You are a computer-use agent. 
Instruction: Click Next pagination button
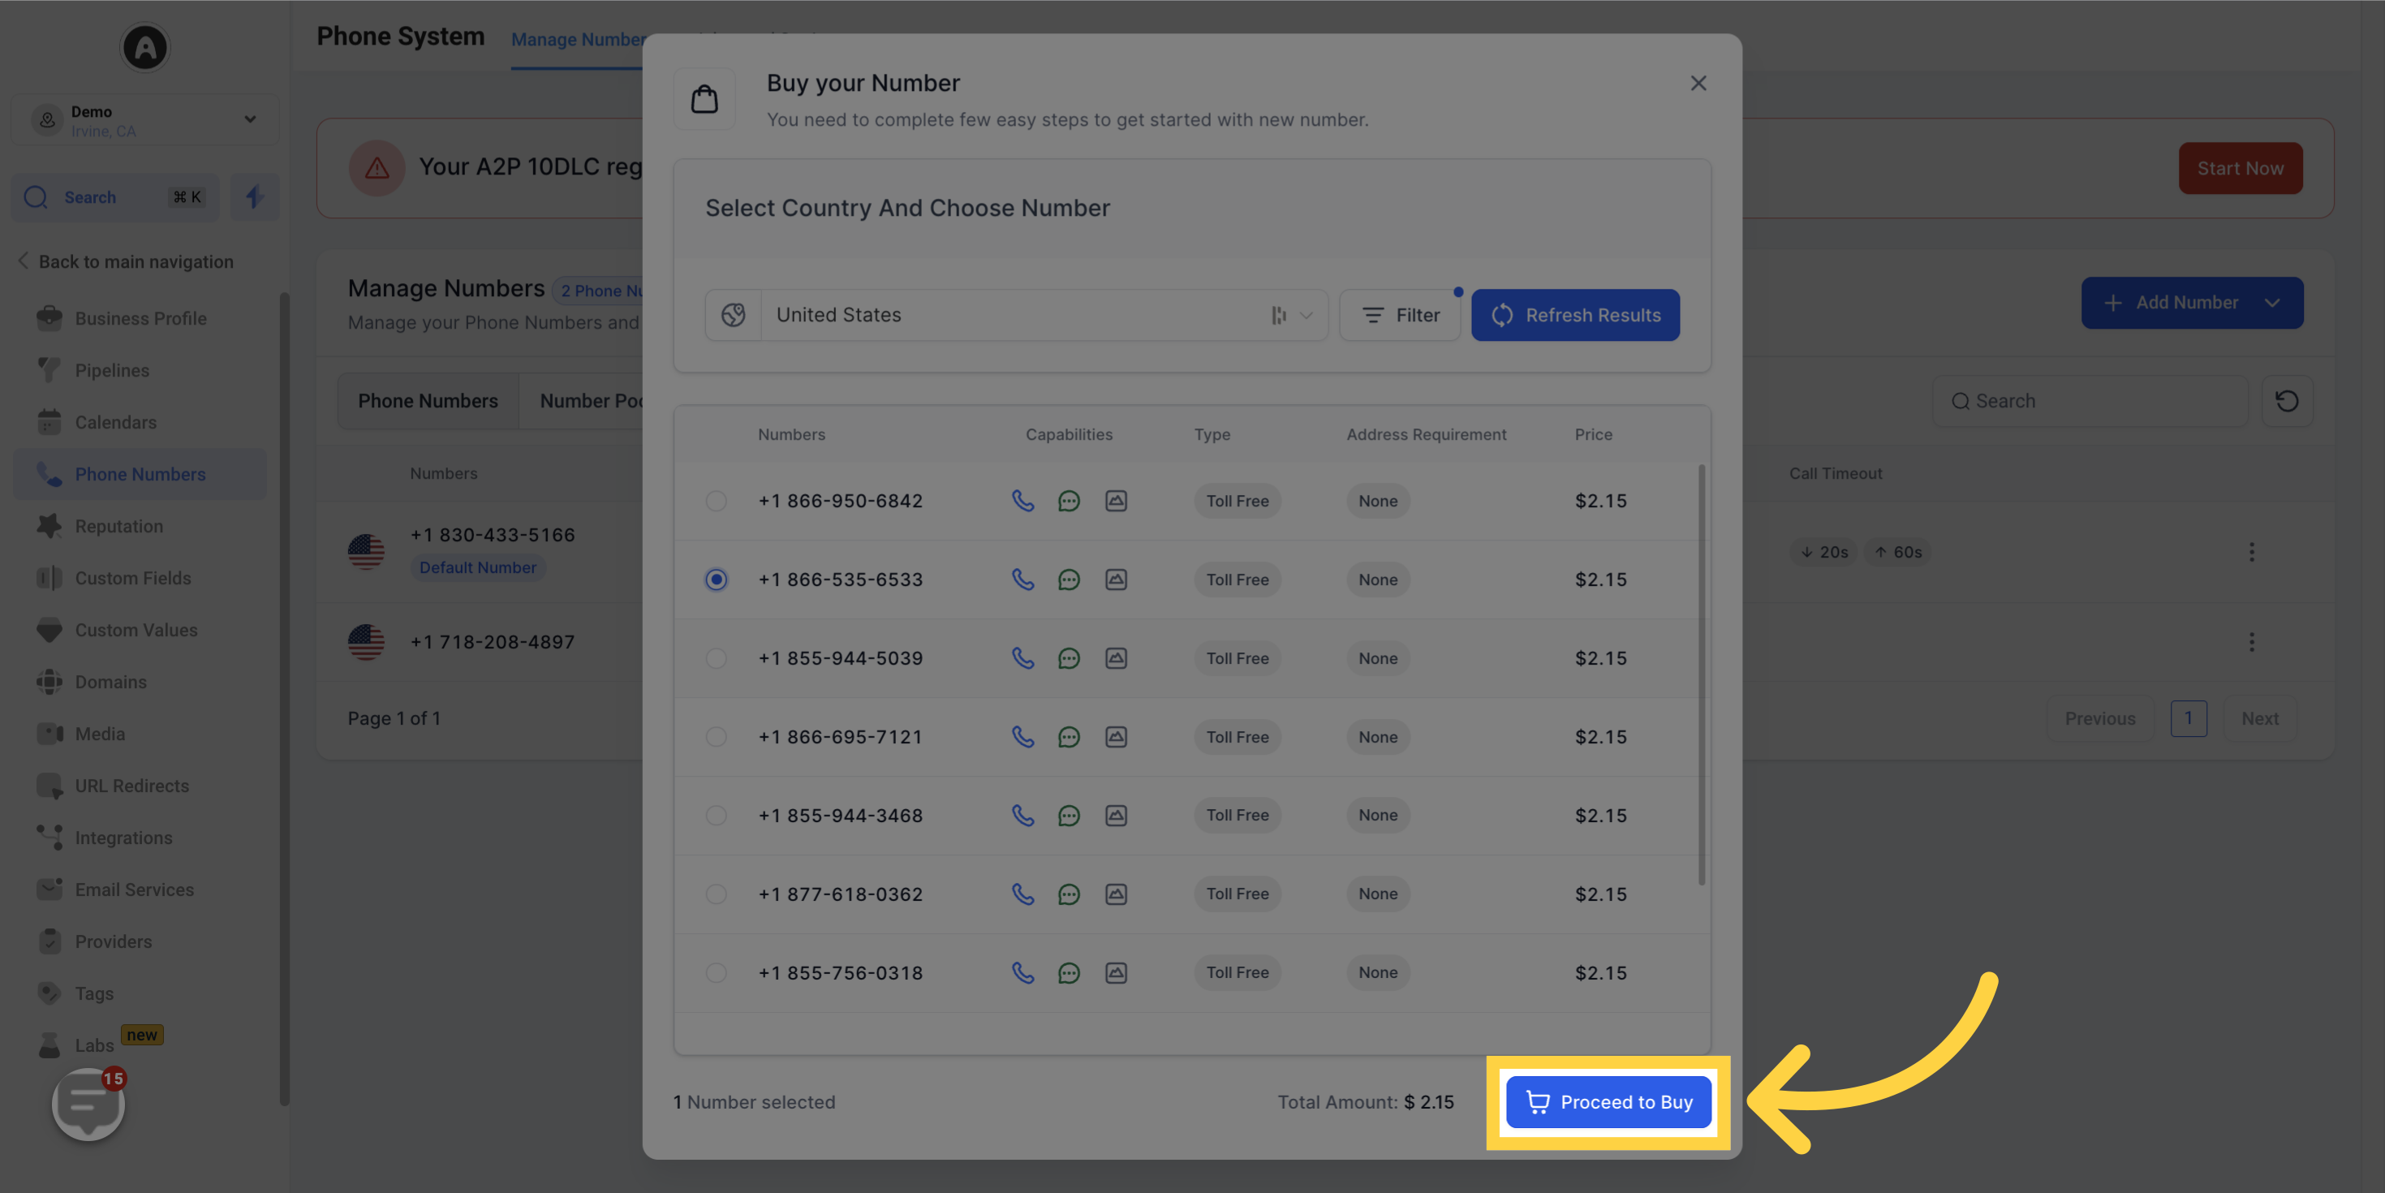(2260, 719)
